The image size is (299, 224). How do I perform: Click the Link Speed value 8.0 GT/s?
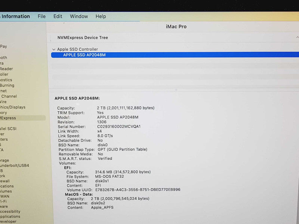(105, 136)
